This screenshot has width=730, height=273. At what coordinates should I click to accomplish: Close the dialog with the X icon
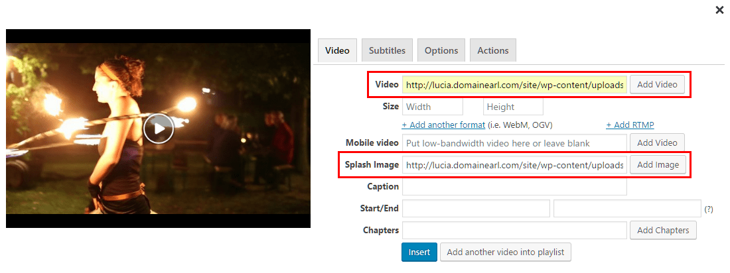(x=719, y=10)
